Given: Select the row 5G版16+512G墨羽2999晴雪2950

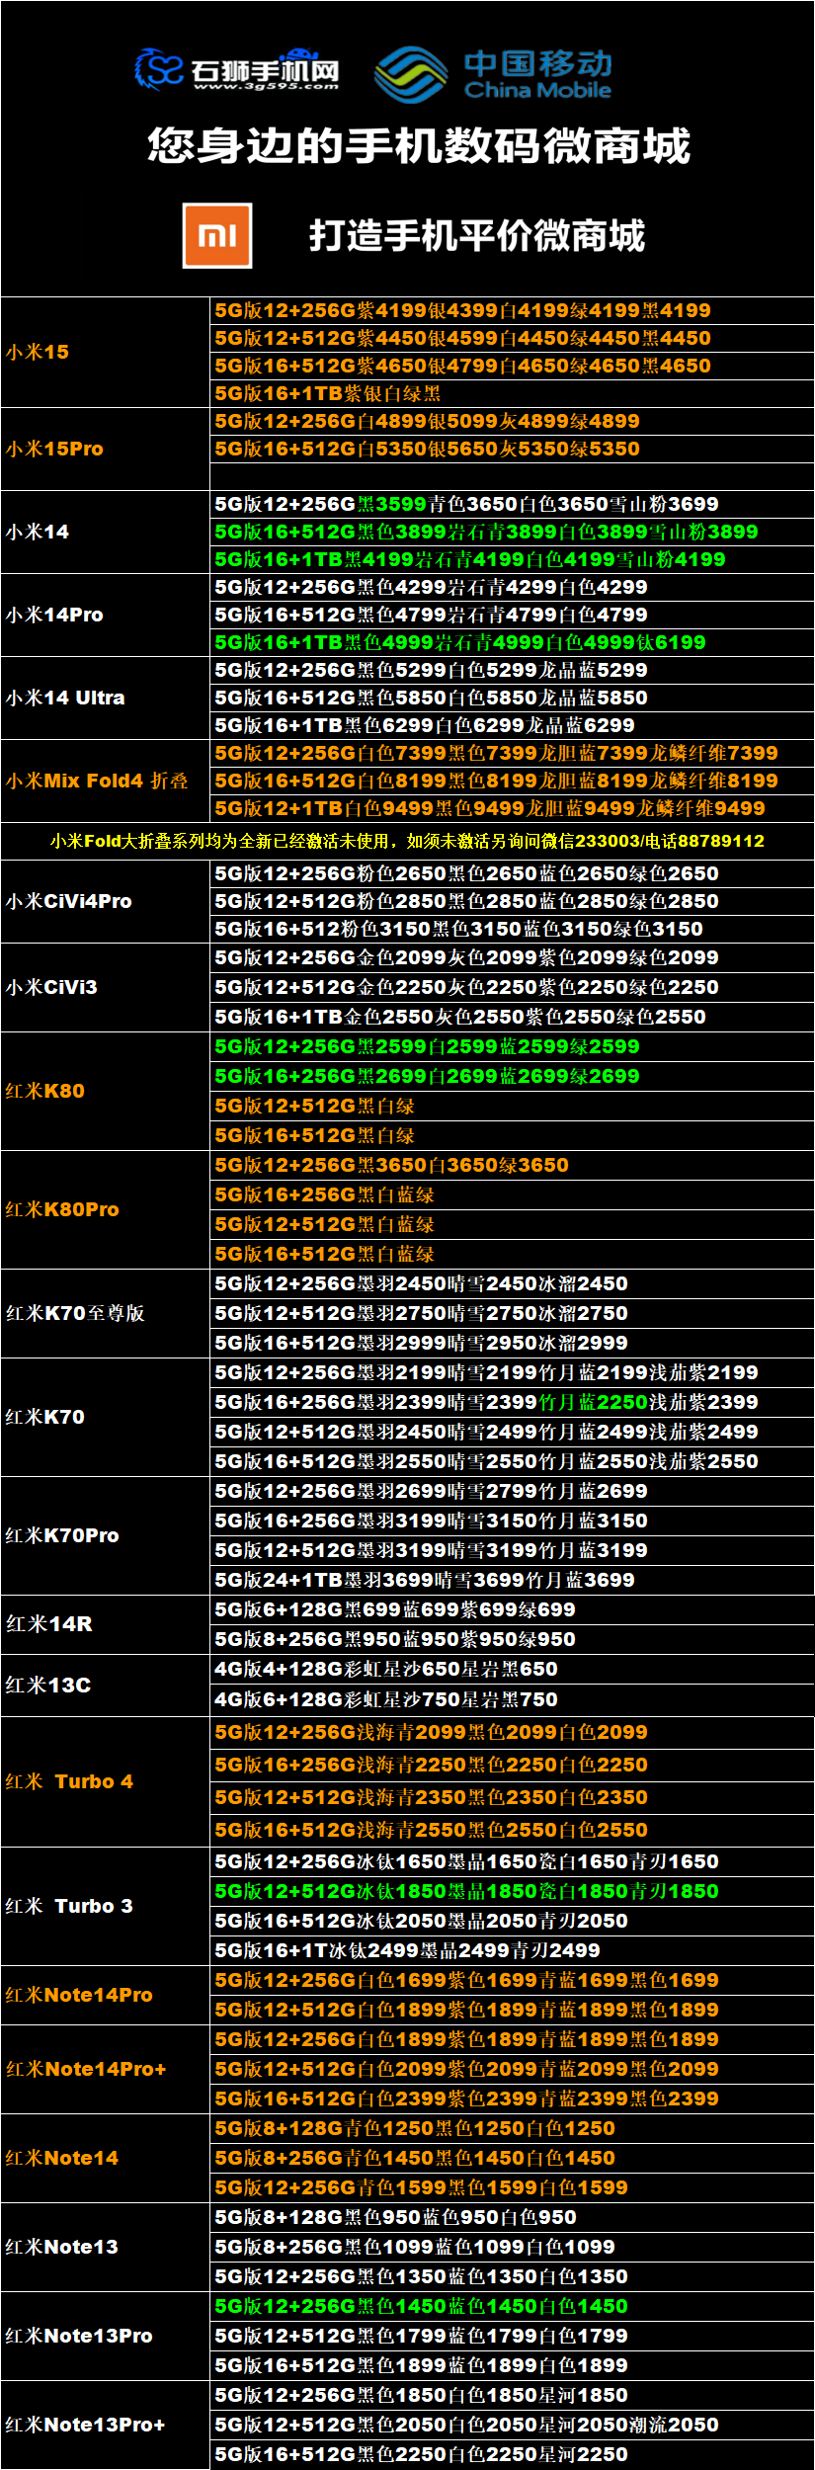Looking at the screenshot, I should [x=512, y=1343].
